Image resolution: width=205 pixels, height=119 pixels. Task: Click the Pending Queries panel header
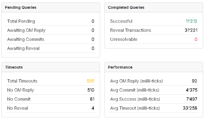(21, 7)
